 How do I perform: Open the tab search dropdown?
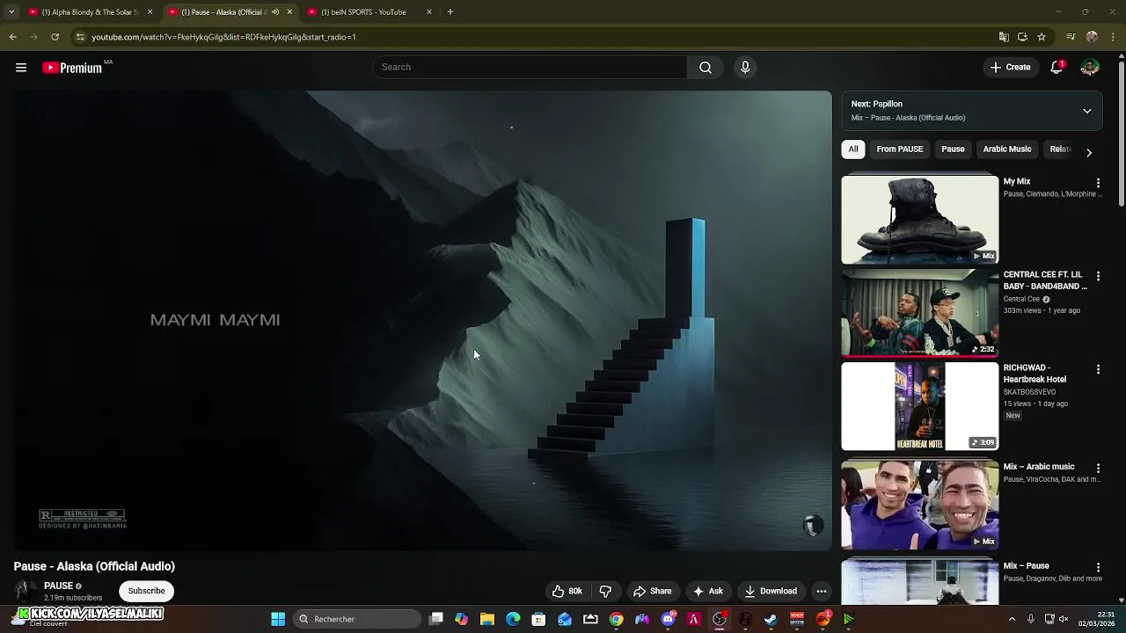11,12
